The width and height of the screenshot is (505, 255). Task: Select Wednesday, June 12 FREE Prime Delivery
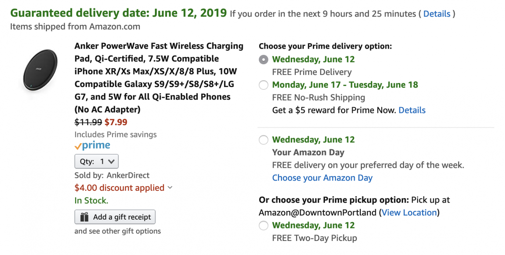pos(263,60)
